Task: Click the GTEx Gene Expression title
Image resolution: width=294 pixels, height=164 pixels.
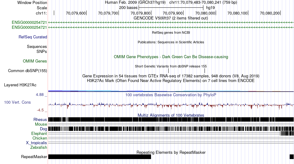Action: click(x=171, y=76)
